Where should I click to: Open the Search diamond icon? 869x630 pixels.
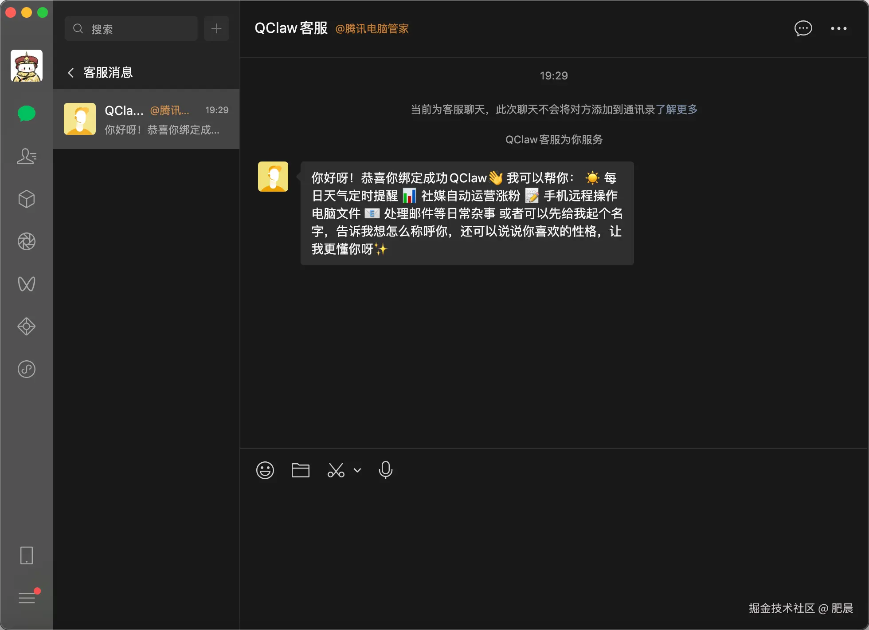pyautogui.click(x=26, y=327)
